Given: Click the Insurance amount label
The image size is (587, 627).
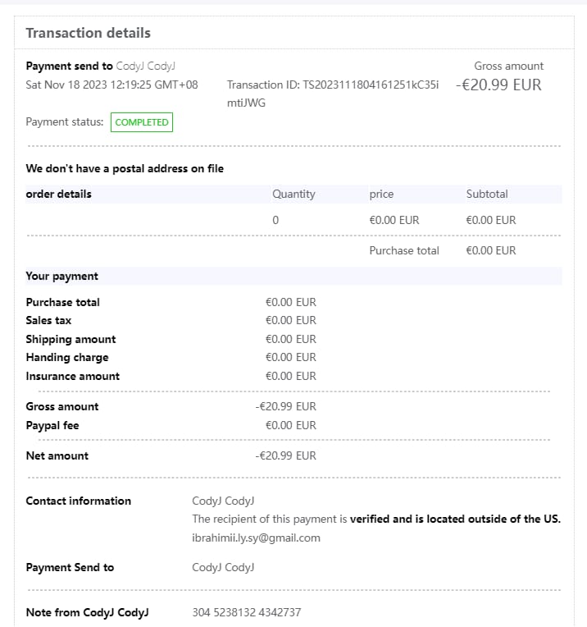Looking at the screenshot, I should (72, 377).
